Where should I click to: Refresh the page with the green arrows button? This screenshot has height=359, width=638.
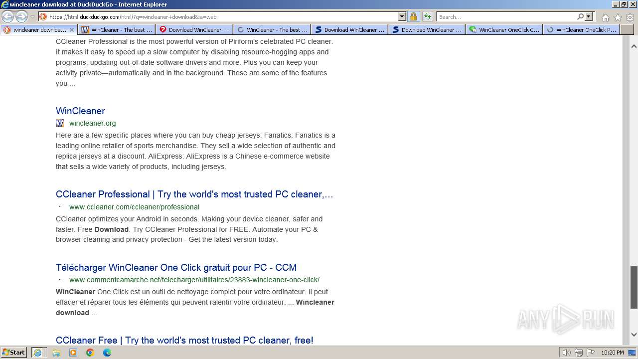pos(427,16)
